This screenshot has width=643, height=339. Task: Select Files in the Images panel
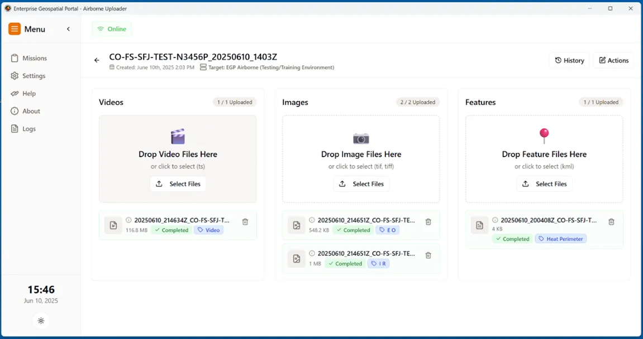[361, 183]
